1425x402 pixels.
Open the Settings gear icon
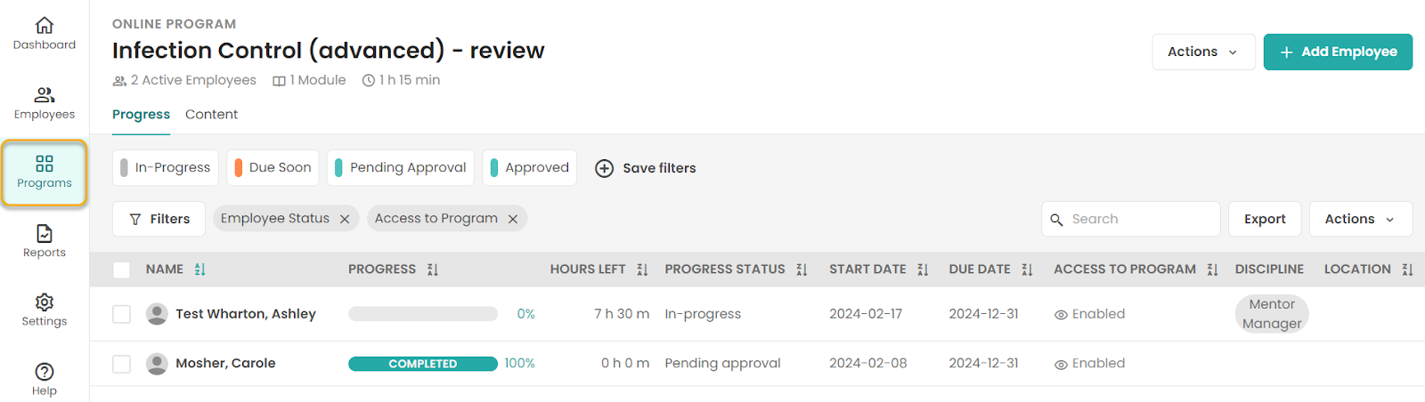pyautogui.click(x=45, y=302)
